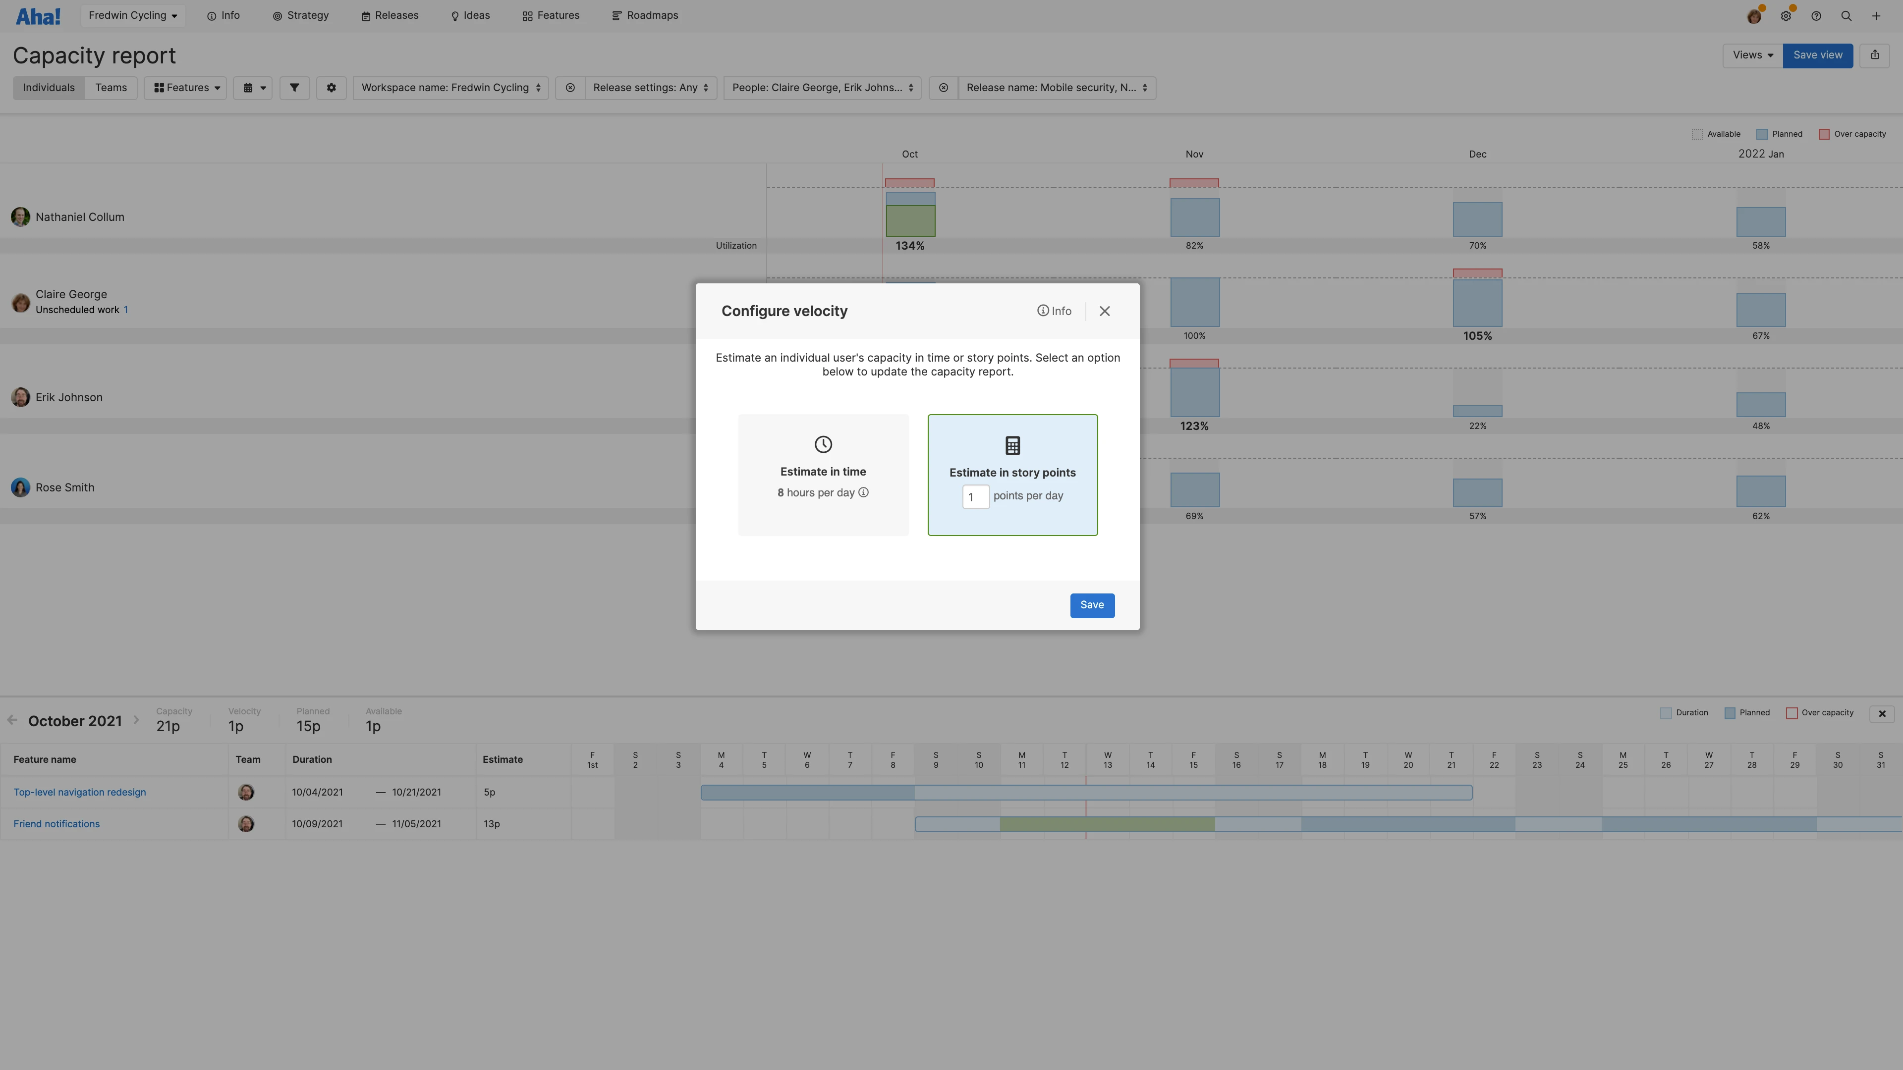The image size is (1903, 1070).
Task: Open the Roadmaps menu
Action: pyautogui.click(x=645, y=15)
